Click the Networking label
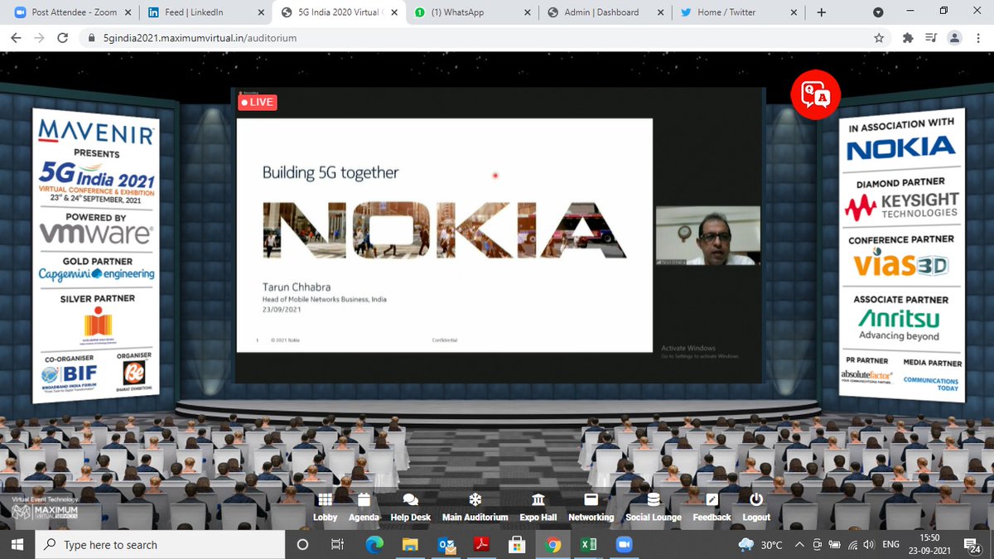This screenshot has width=994, height=559. pos(591,518)
